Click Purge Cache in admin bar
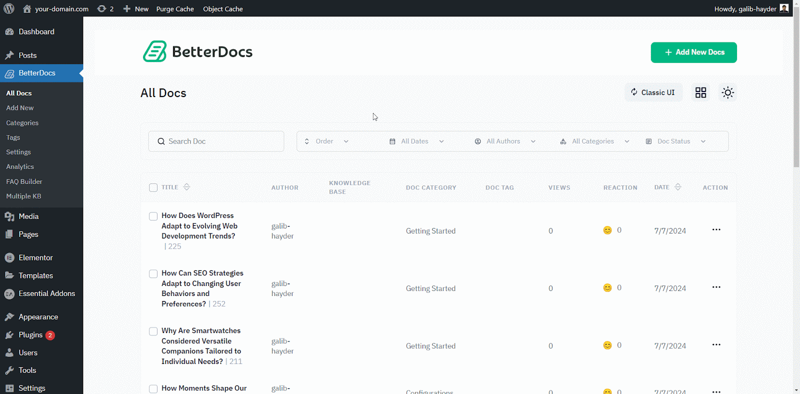800x394 pixels. click(x=175, y=9)
